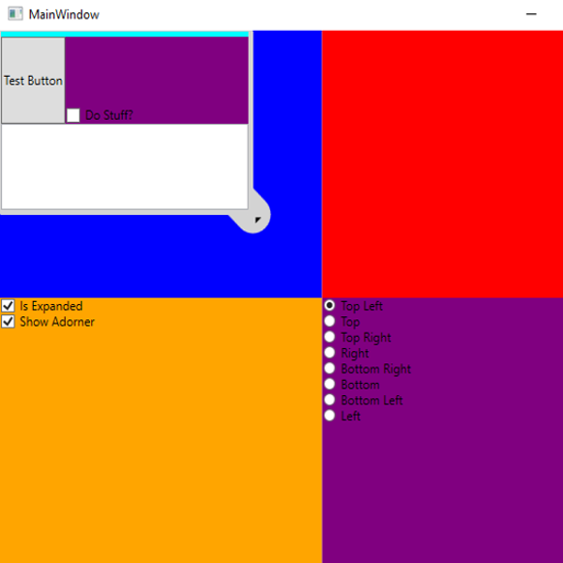Click the white area below Test Button
Viewport: 563px width, 563px height.
coord(124,165)
